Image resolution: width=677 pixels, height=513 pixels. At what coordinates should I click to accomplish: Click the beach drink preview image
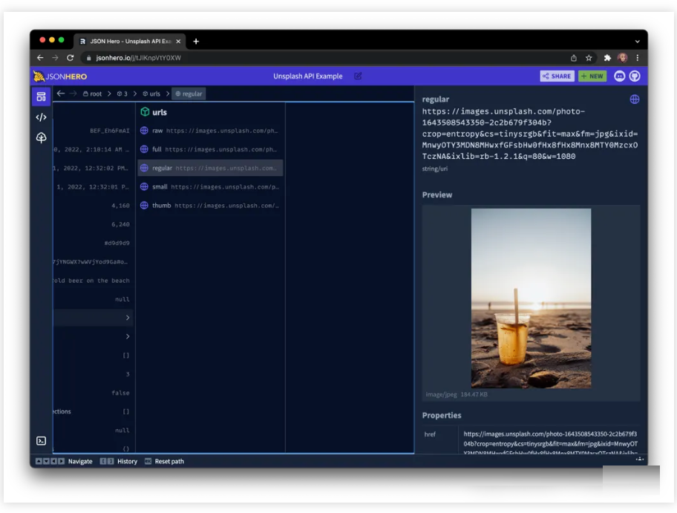[x=531, y=298]
